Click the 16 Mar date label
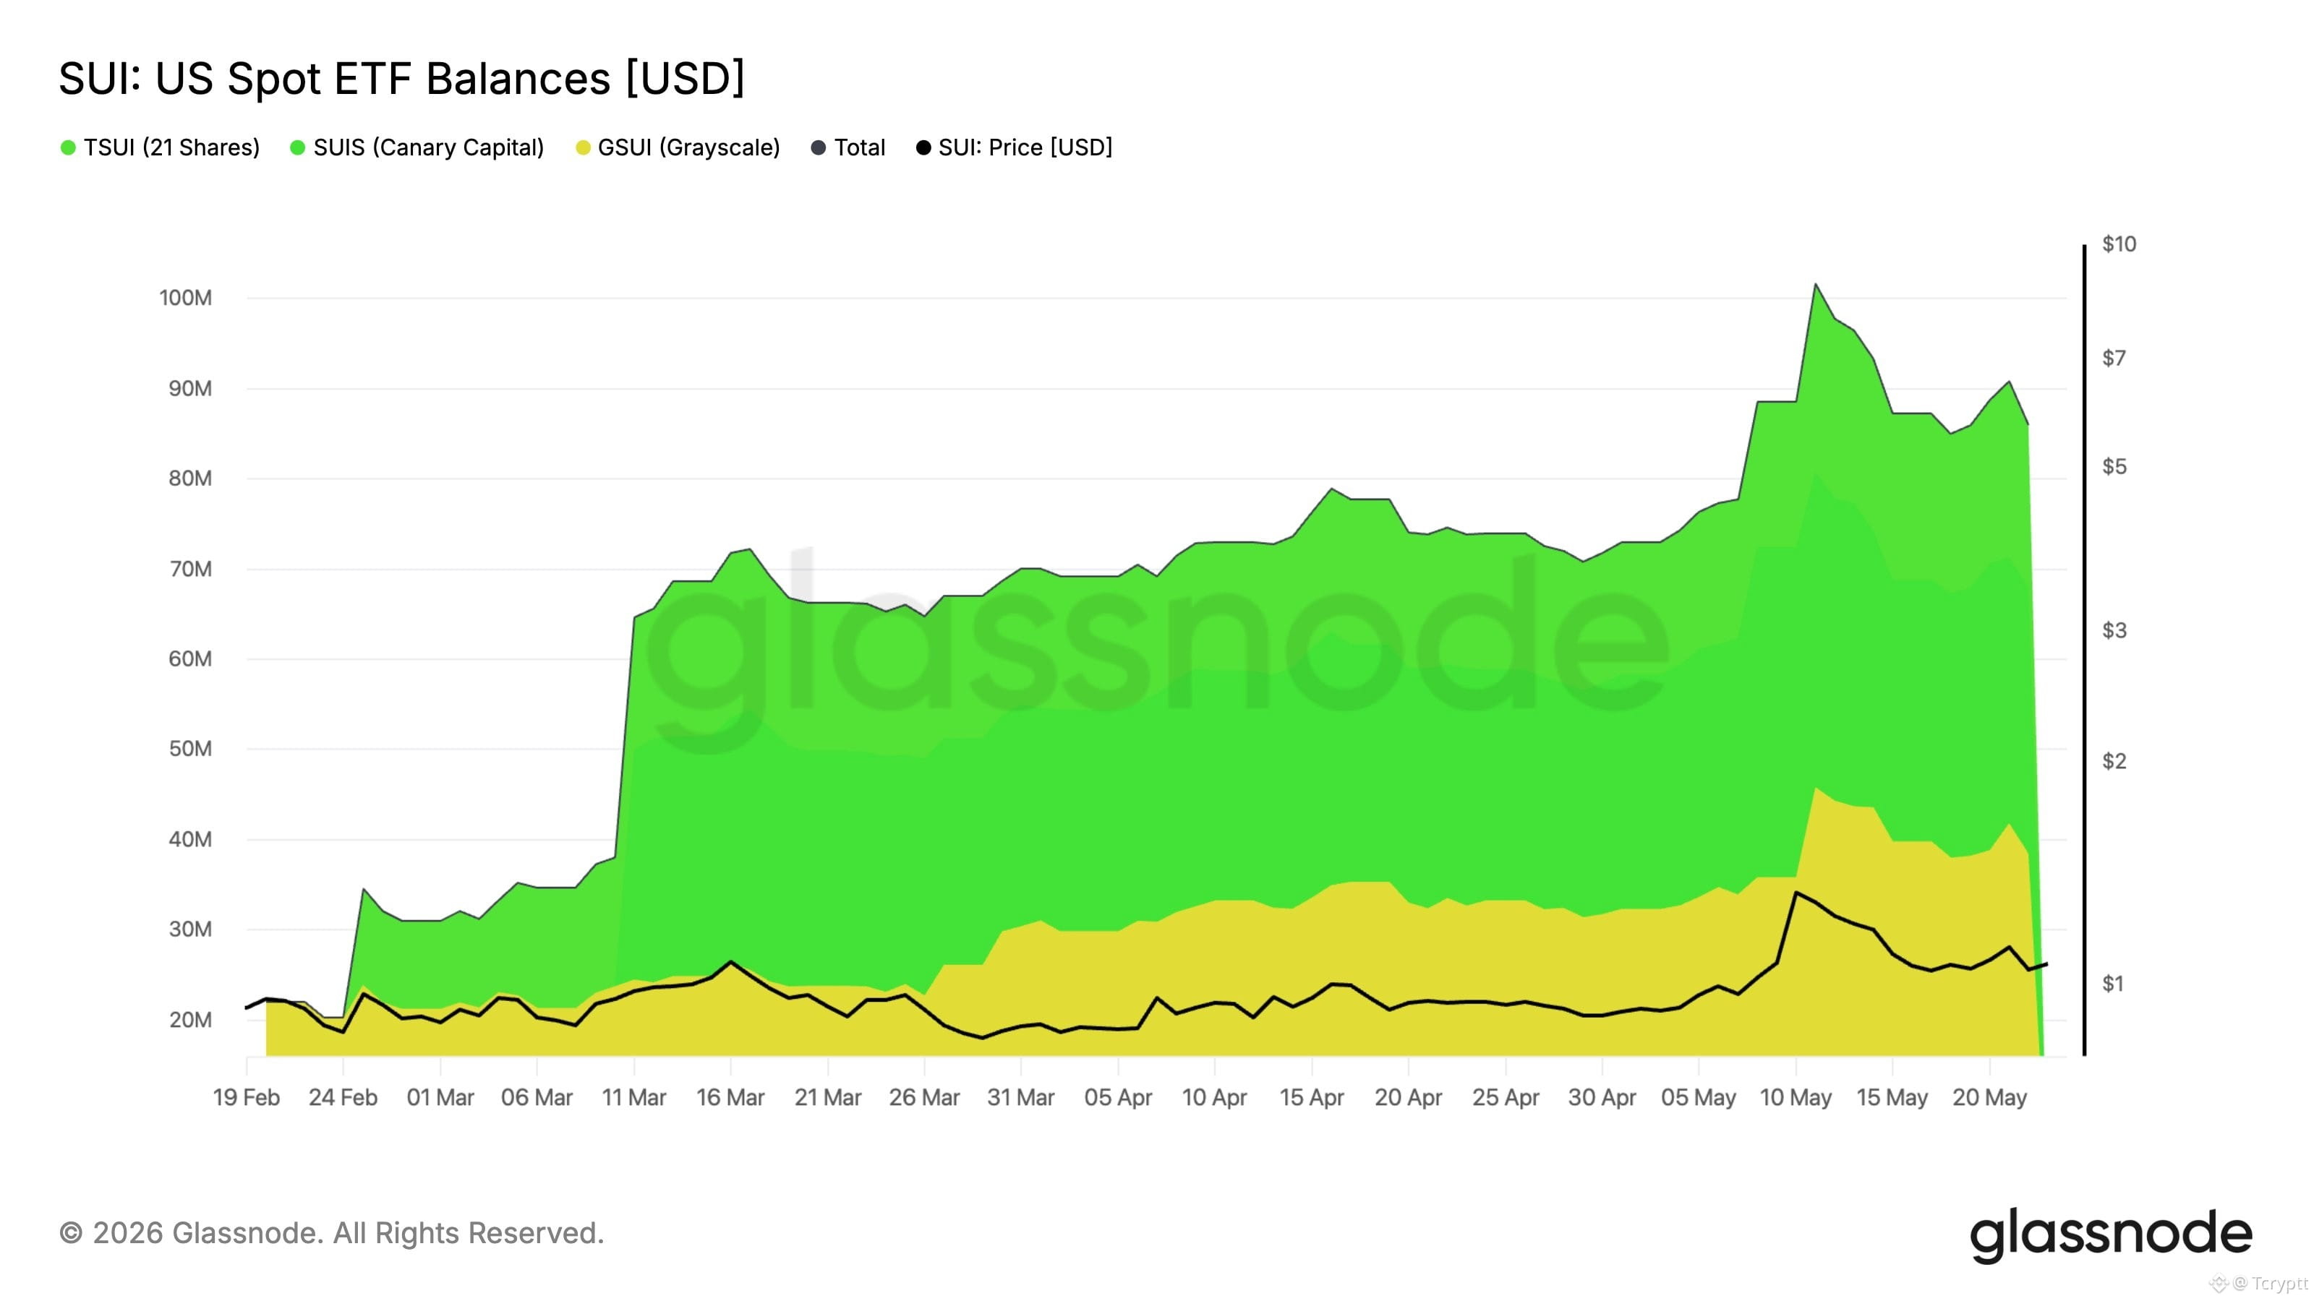The image size is (2314, 1301). click(x=730, y=1098)
